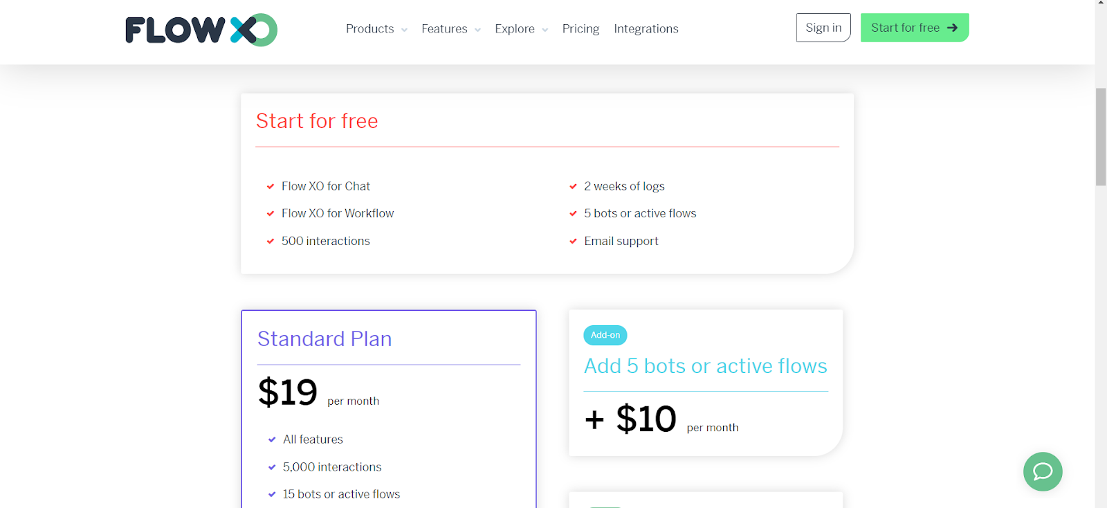The height and width of the screenshot is (508, 1107).
Task: Expand the Products dropdown menu
Action: point(376,29)
